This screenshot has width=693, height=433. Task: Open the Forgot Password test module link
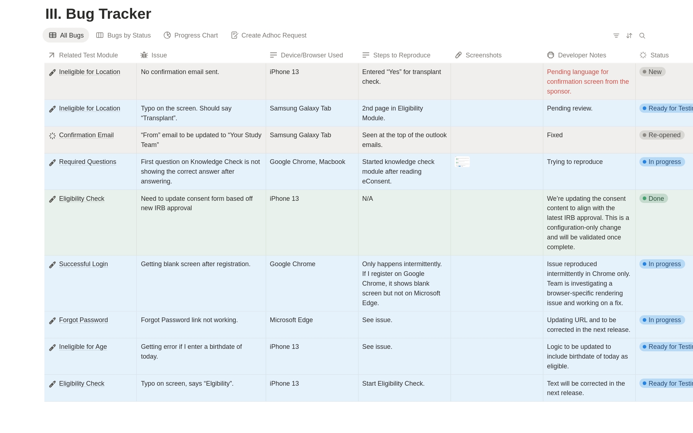pyautogui.click(x=83, y=320)
